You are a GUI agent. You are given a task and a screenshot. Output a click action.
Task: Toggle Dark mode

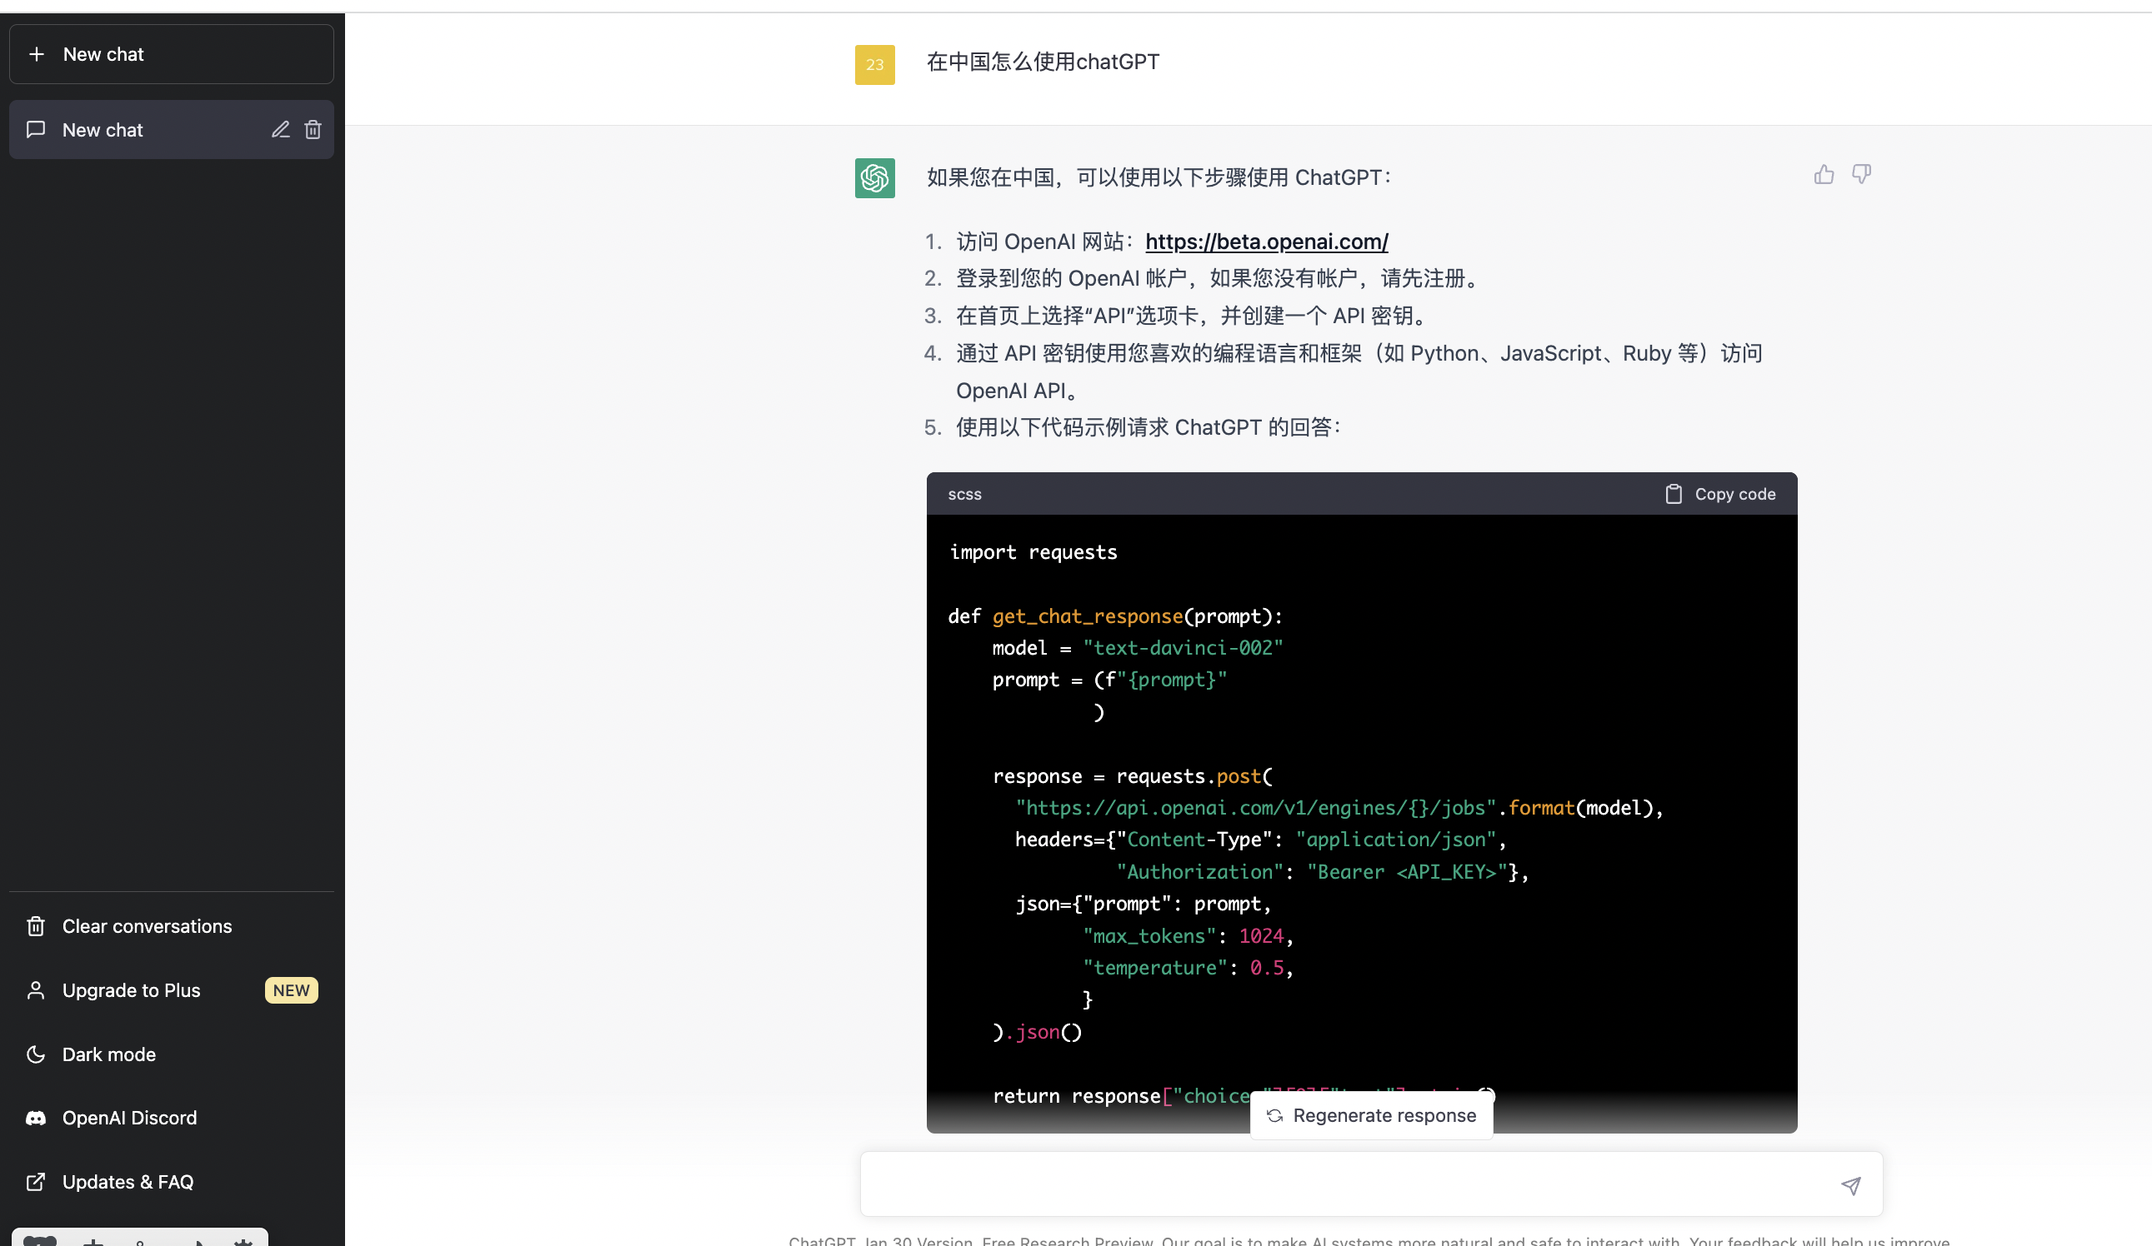click(171, 1054)
